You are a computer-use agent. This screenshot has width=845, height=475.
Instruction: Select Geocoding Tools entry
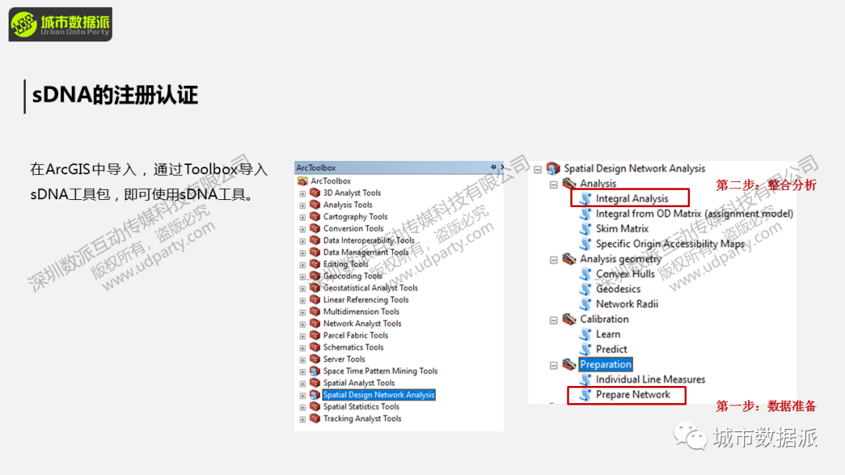(352, 276)
